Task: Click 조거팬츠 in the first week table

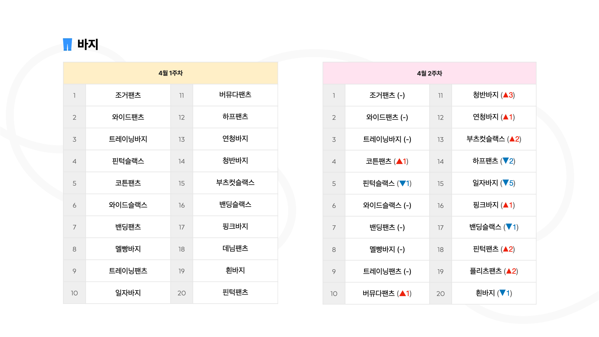Action: [x=128, y=95]
